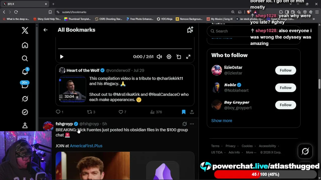Open the browser Extensions puzzle icon
Screen dimensions: 321x180
[281, 12]
